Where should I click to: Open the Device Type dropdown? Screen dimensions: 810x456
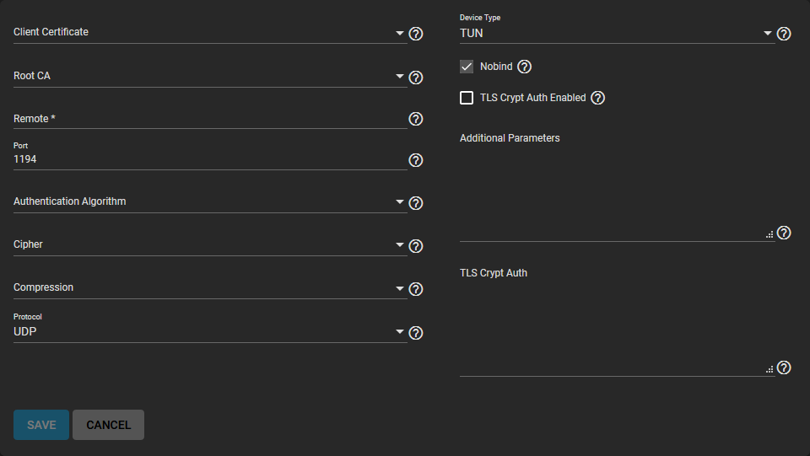(616, 34)
